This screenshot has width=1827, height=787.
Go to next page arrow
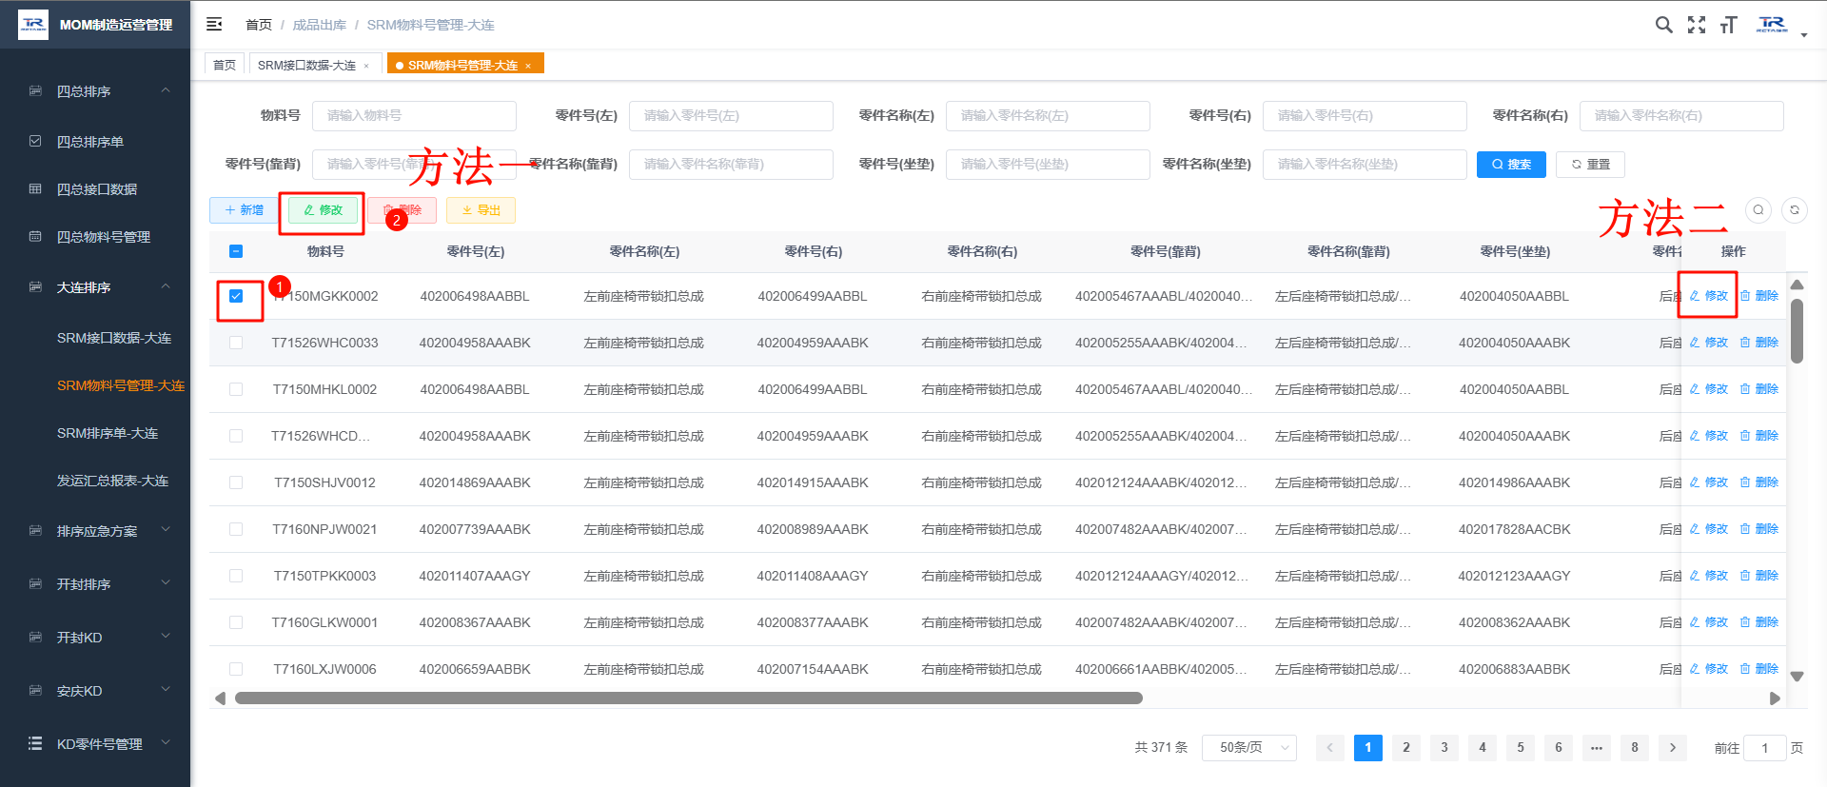[1673, 747]
